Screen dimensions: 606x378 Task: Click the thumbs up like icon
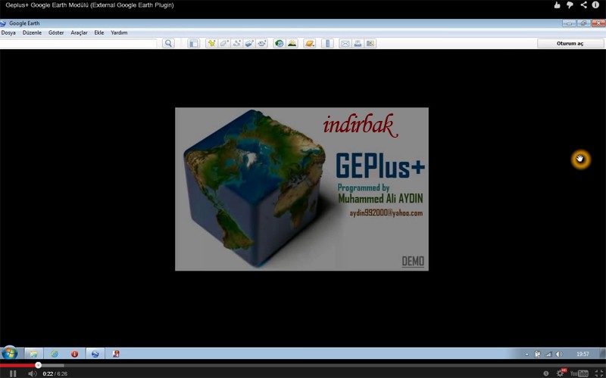[x=557, y=5]
